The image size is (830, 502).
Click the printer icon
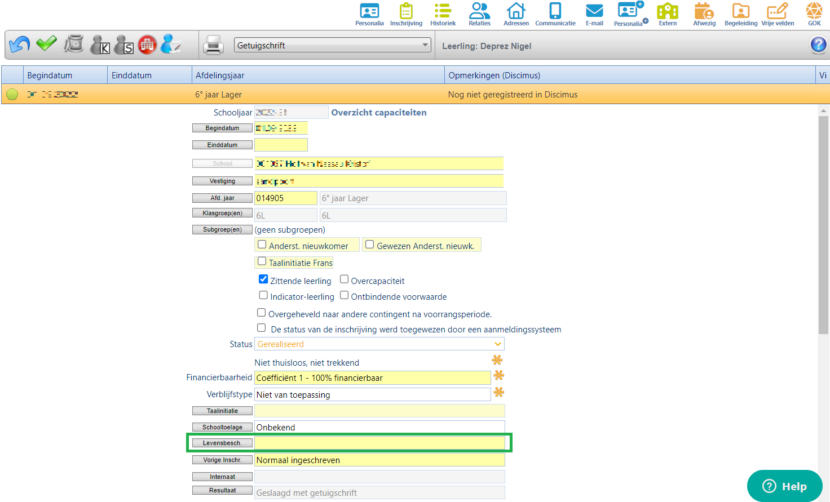[213, 45]
